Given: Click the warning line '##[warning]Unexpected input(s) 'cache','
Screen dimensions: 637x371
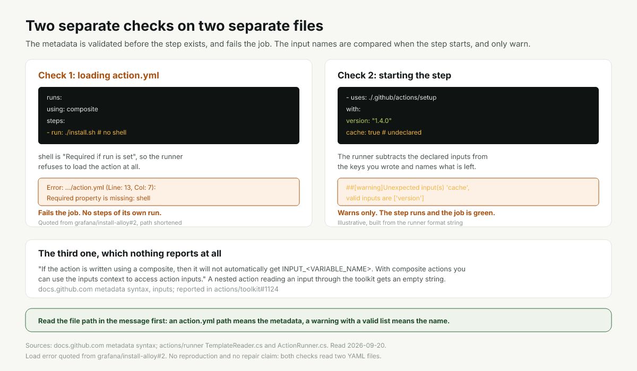Looking at the screenshot, I should (408, 188).
